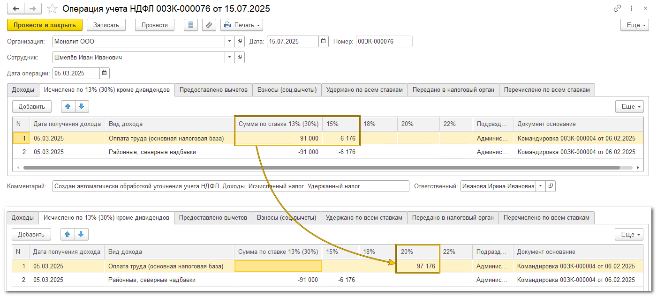Open the document movements report icon

click(190, 25)
